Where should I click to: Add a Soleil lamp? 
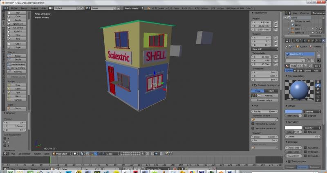click(18, 88)
